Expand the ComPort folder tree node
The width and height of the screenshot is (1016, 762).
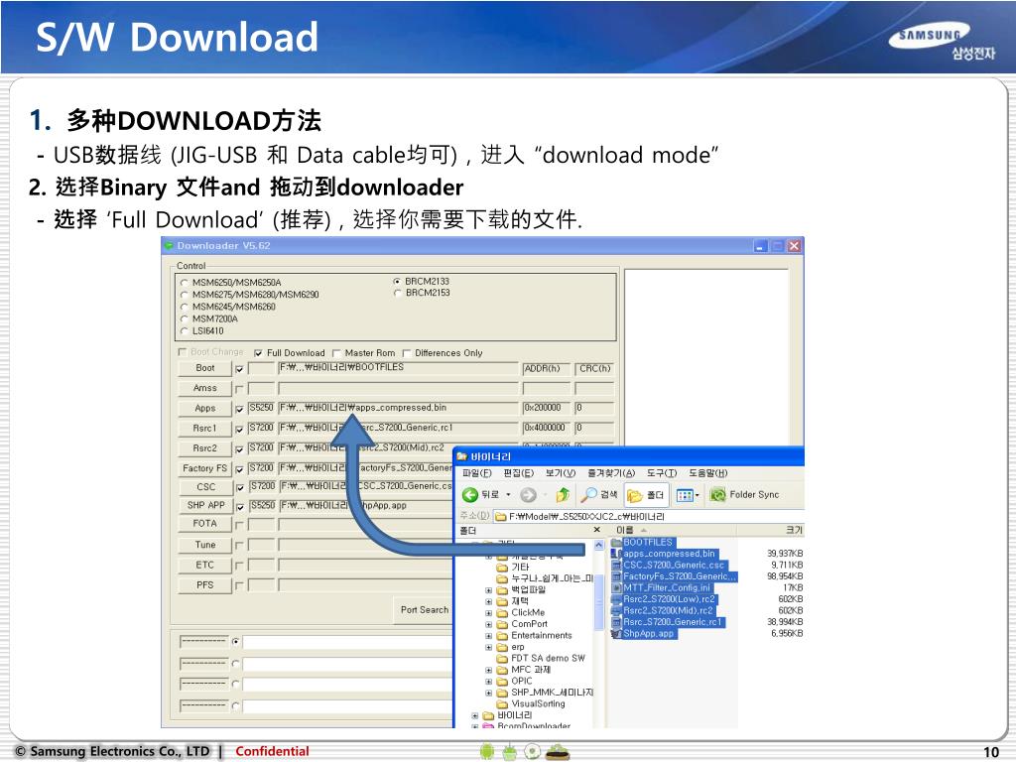488,625
